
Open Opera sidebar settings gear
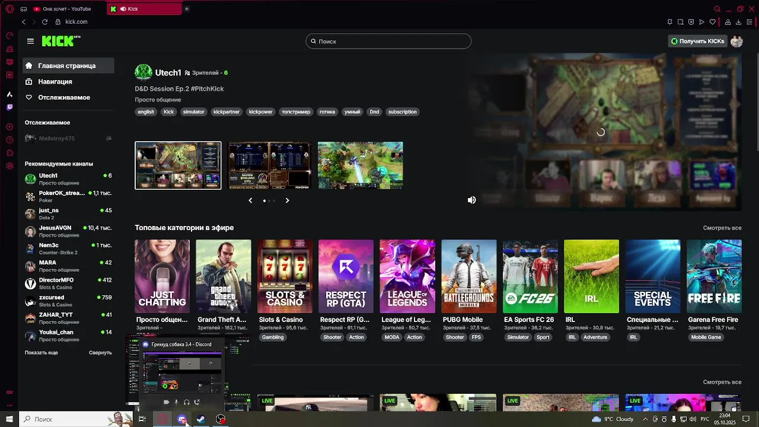pyautogui.click(x=9, y=166)
